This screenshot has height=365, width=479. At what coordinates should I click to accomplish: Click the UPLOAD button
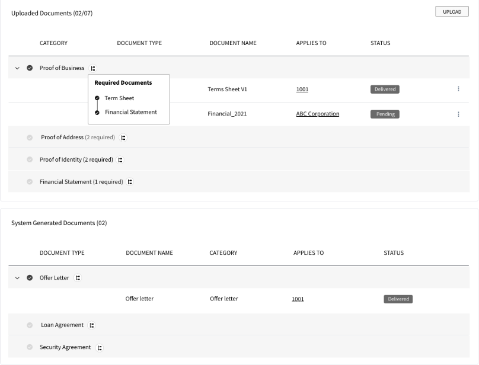[x=452, y=12]
